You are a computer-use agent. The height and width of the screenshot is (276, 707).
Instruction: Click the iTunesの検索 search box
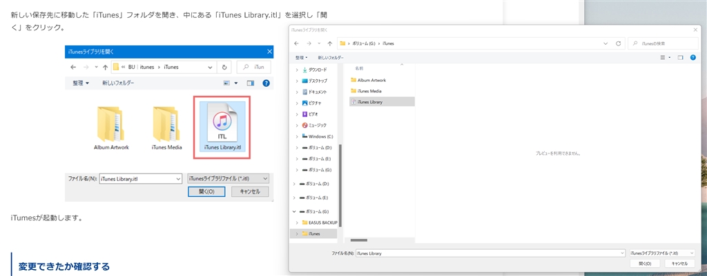(662, 43)
